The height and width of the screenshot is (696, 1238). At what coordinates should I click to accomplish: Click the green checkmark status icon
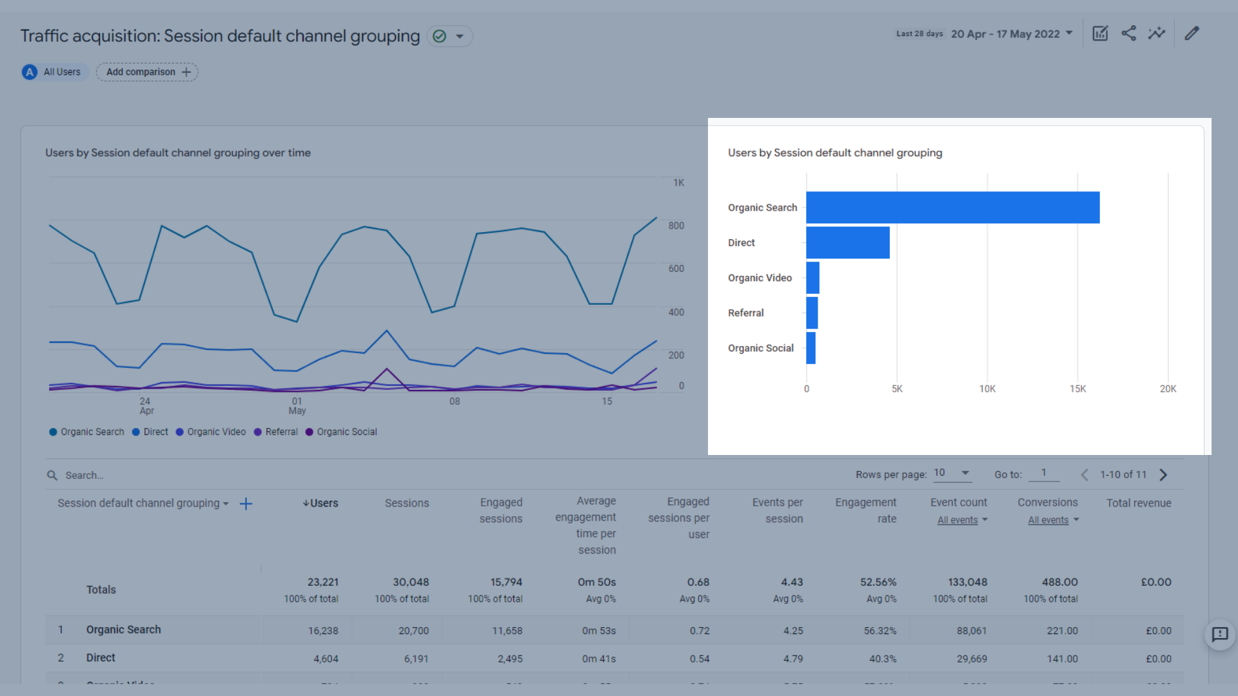click(440, 34)
